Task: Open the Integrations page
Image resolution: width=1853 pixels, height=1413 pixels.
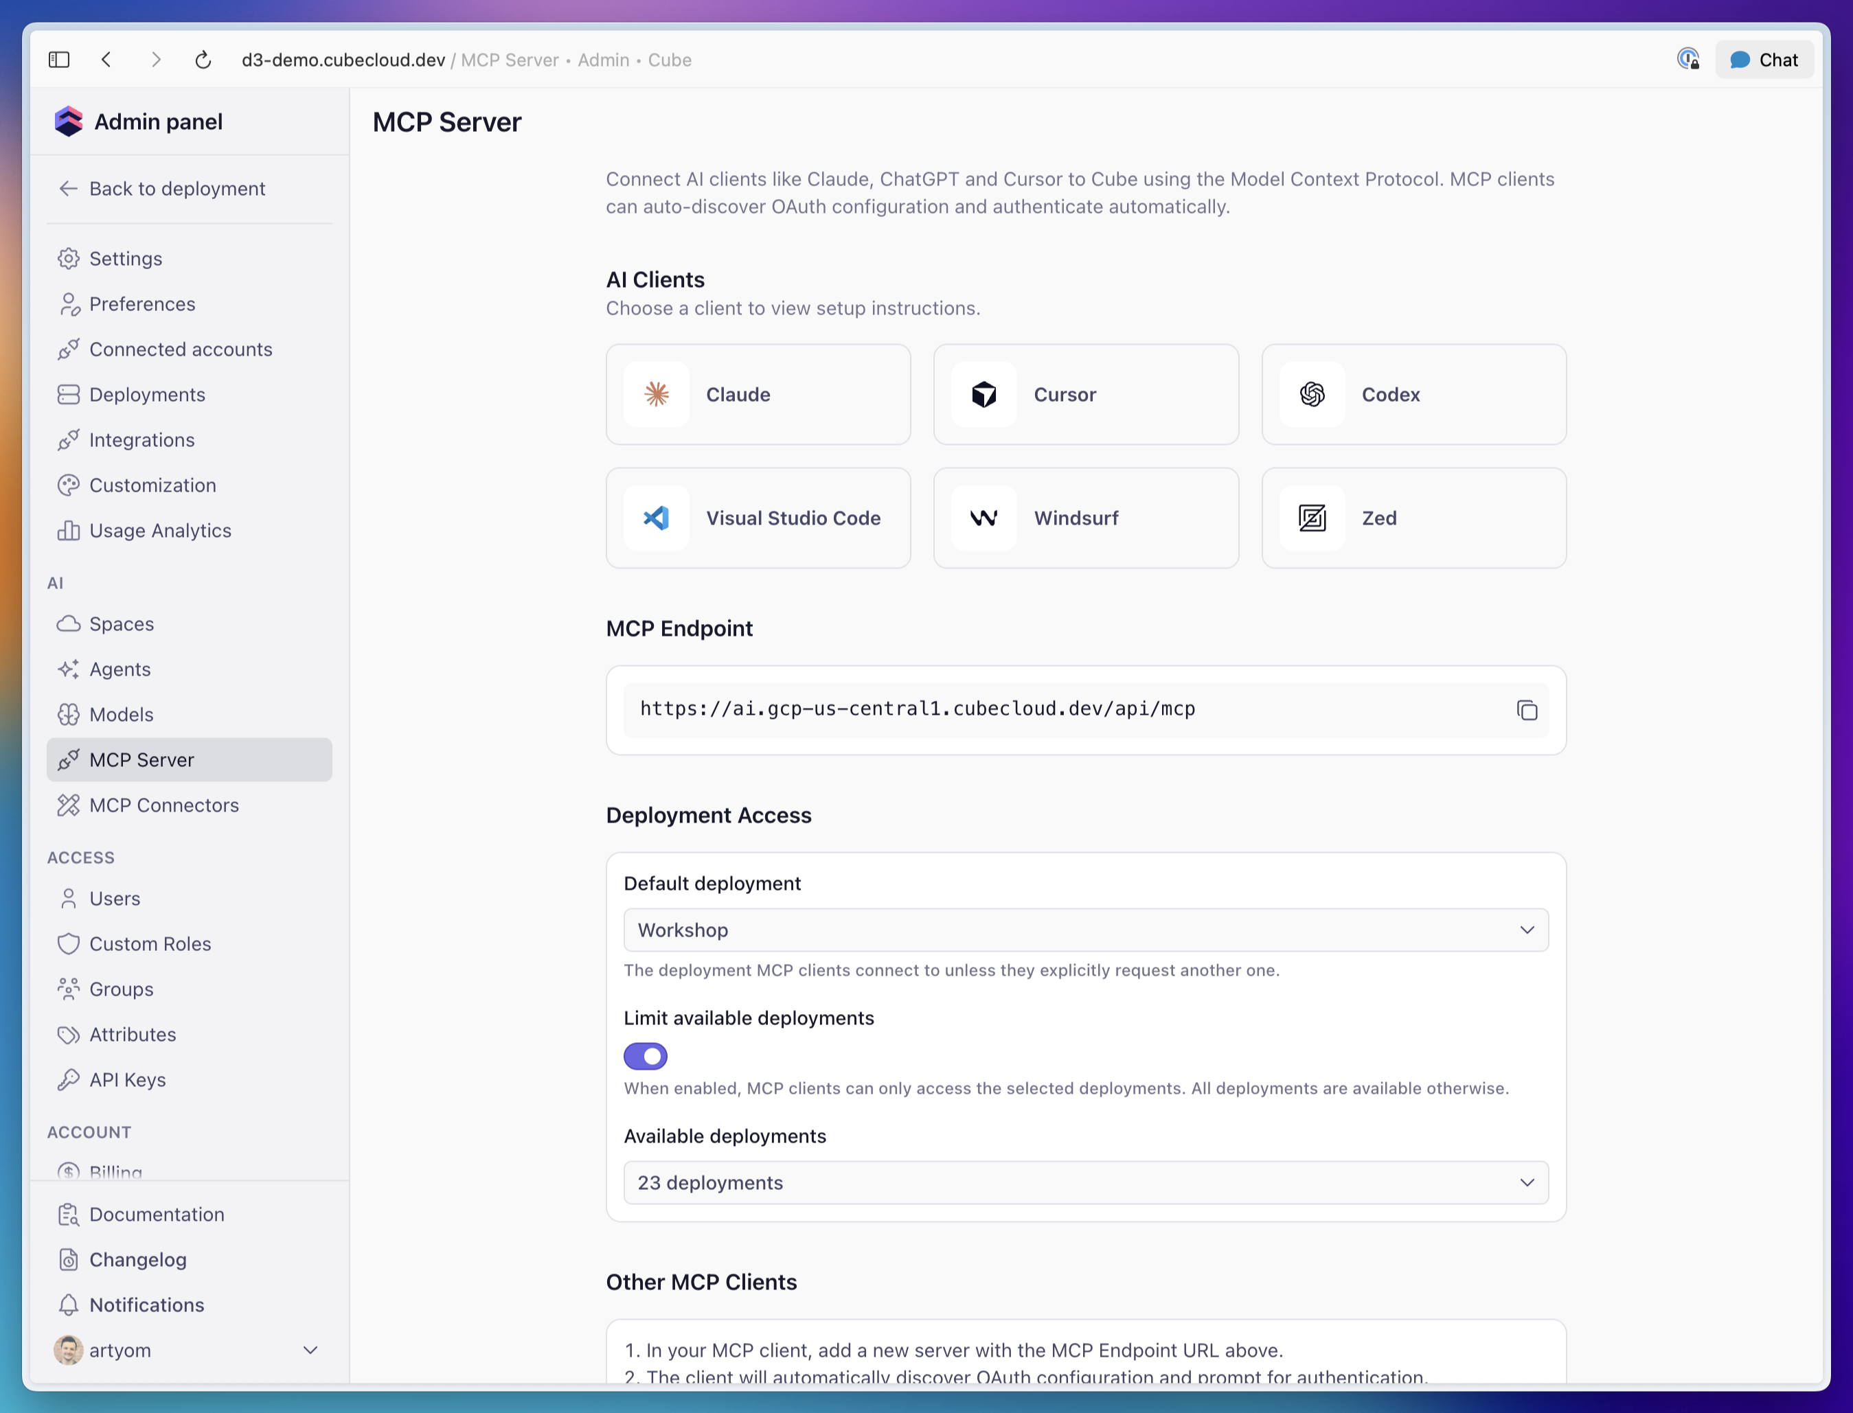Action: pos(190,440)
